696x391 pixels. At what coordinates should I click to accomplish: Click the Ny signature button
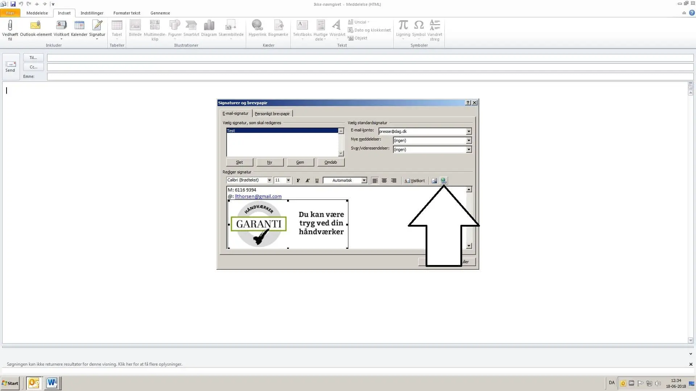coord(270,162)
